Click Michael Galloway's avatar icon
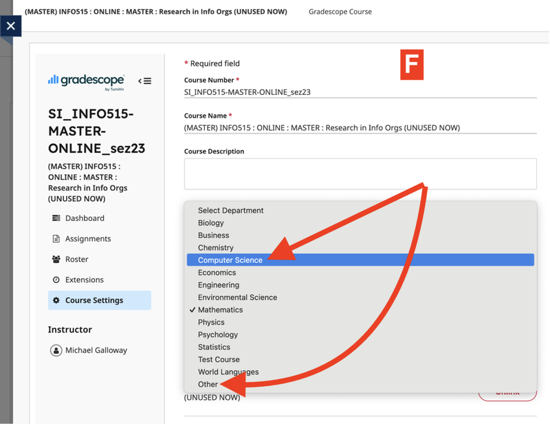This screenshot has height=424, width=550. click(x=56, y=350)
